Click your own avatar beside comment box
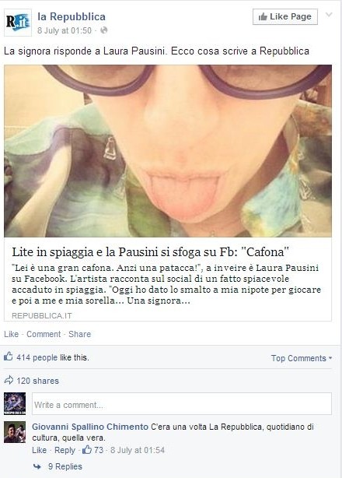The width and height of the screenshot is (342, 478). click(x=15, y=403)
